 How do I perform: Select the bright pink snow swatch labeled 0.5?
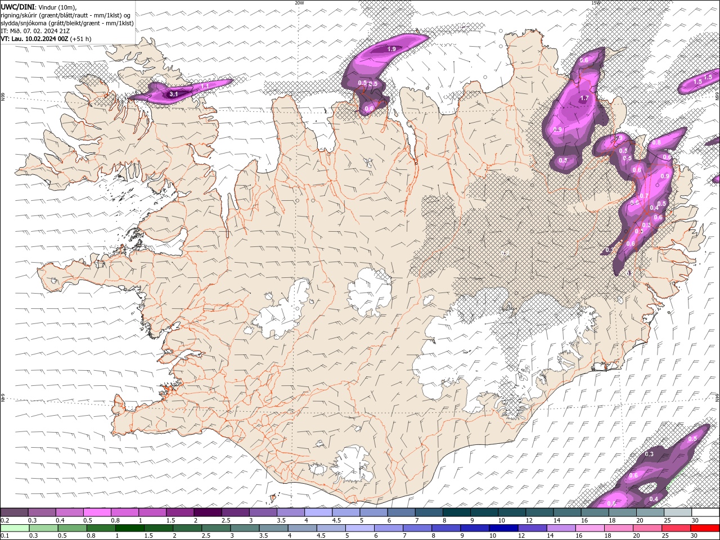pos(97,512)
